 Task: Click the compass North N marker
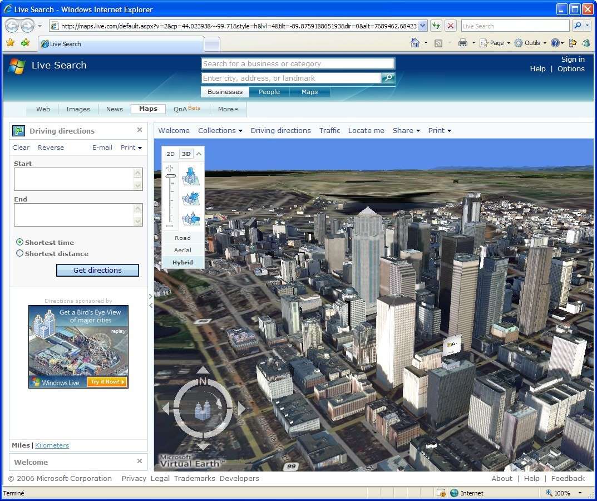[203, 381]
